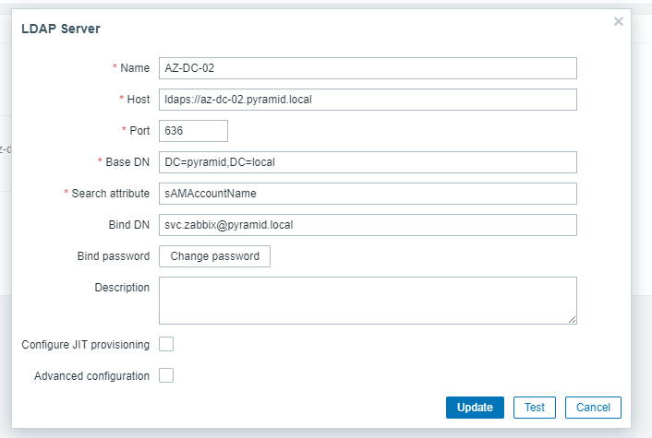Click the Configure JIT provisioning label
This screenshot has width=652, height=438.
click(85, 345)
